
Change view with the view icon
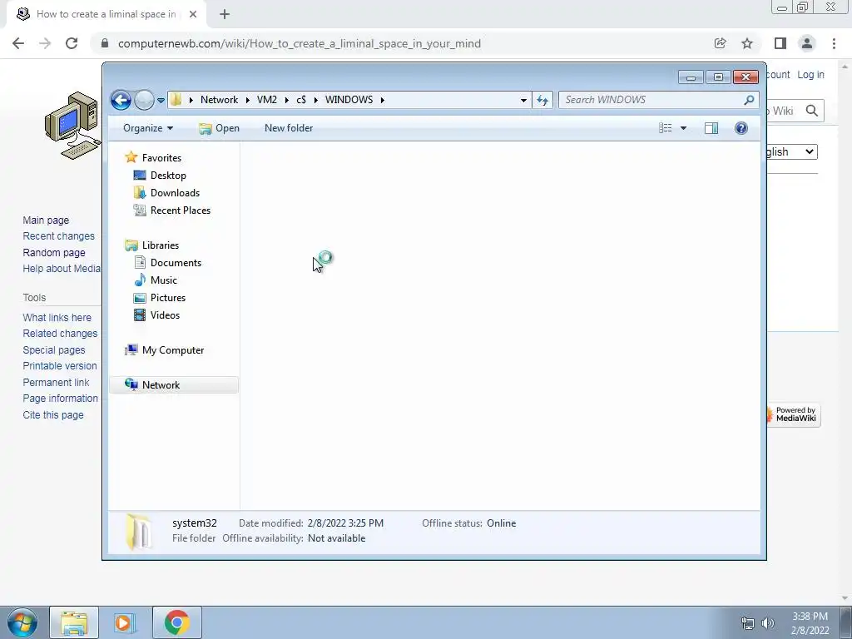click(x=665, y=128)
